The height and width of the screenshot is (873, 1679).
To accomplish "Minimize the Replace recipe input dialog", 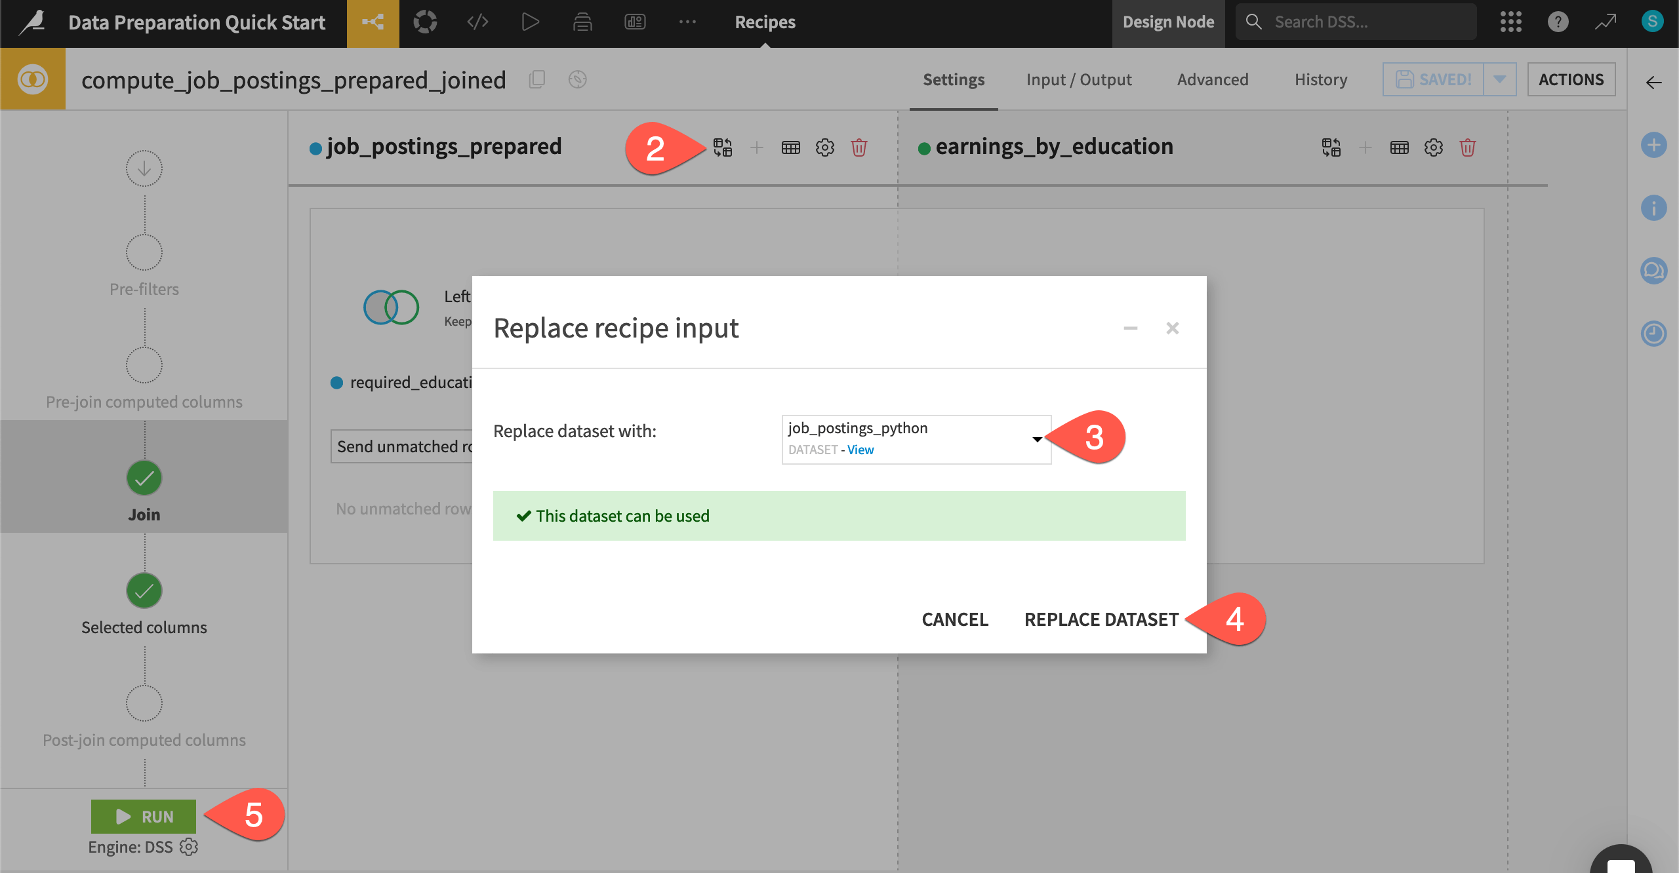I will pyautogui.click(x=1130, y=328).
